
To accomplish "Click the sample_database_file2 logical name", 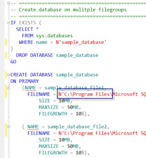I will pyautogui.click(x=77, y=127).
